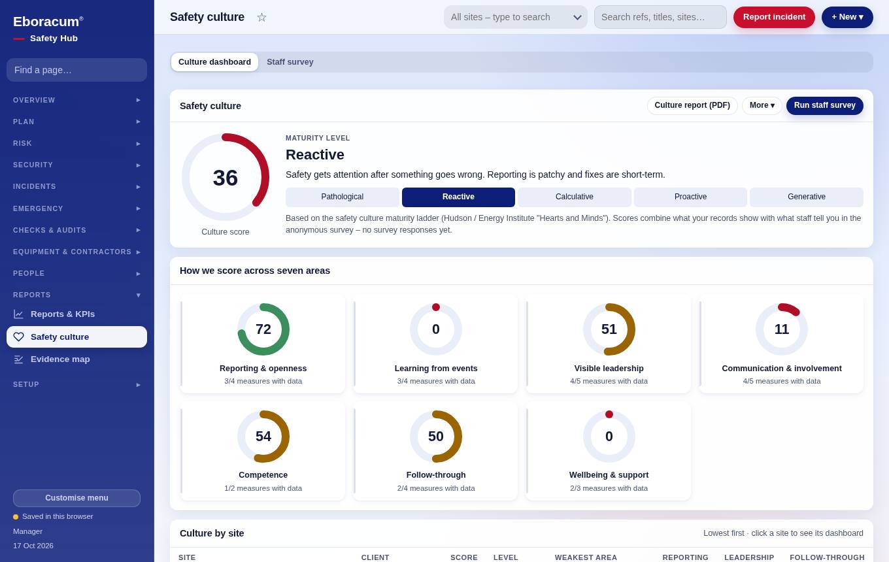Favorite this page with the star icon

click(261, 17)
